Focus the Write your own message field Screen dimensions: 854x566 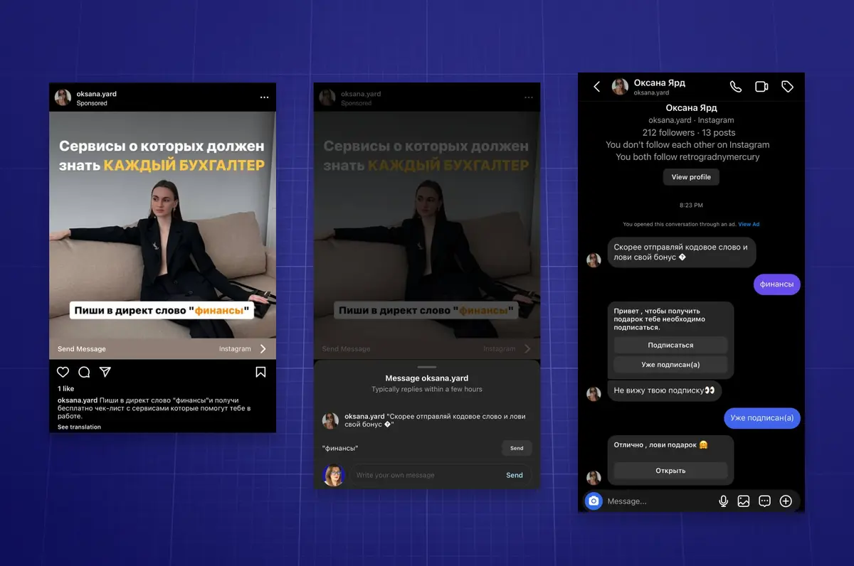(x=423, y=475)
